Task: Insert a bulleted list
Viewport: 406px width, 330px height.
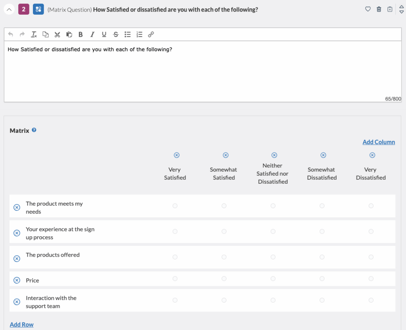Action: point(127,35)
